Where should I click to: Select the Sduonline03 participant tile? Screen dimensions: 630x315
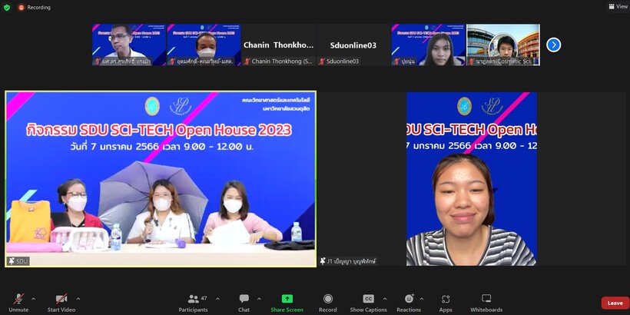pos(353,45)
